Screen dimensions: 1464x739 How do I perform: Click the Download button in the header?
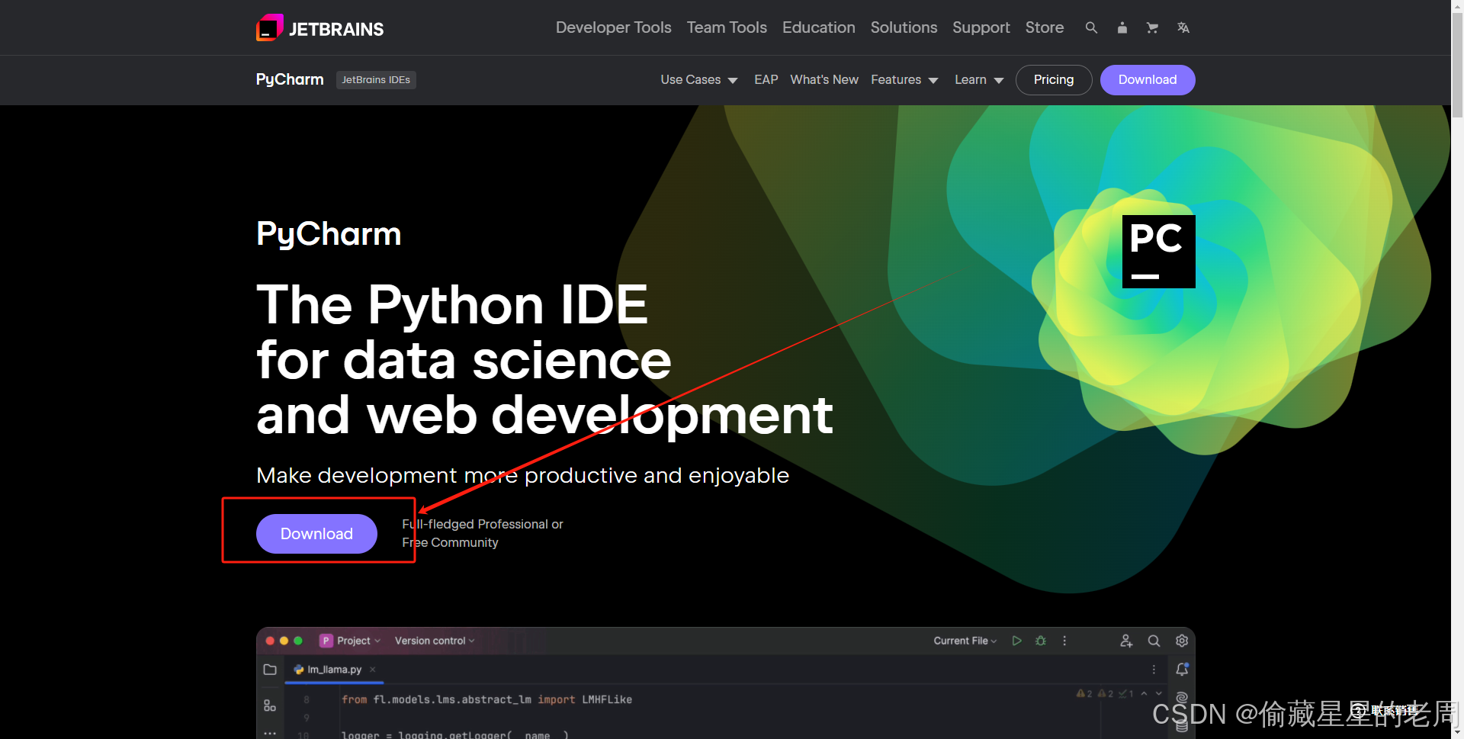click(1148, 80)
